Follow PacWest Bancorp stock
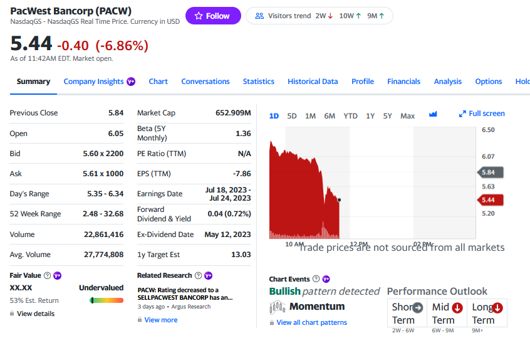 coord(213,16)
